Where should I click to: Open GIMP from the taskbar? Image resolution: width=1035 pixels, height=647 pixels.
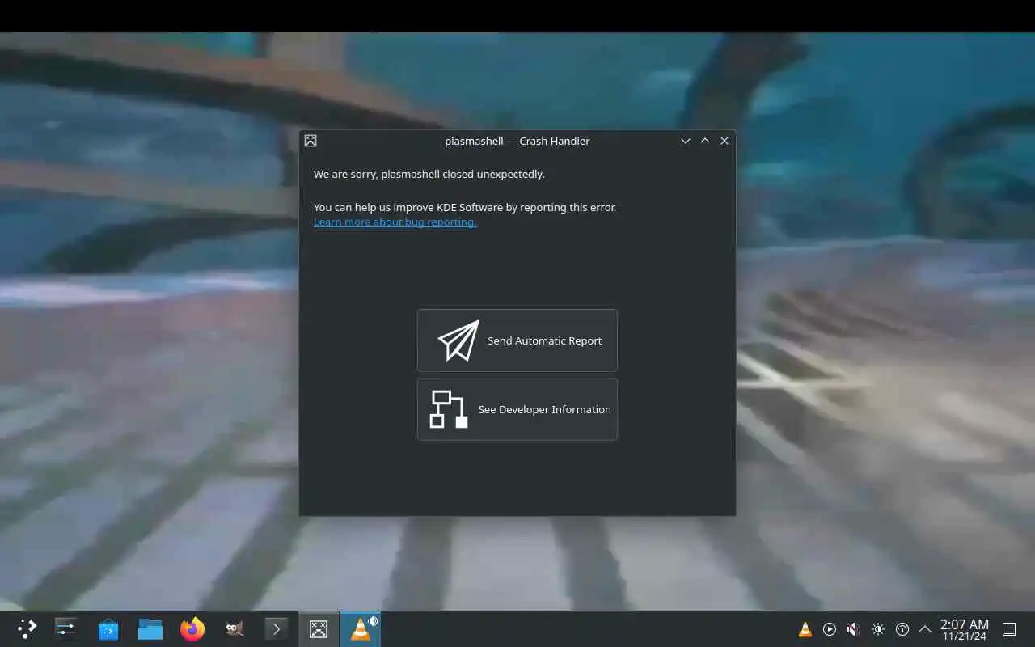[234, 628]
